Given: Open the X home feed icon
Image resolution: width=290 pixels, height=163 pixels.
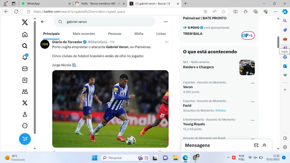Looking at the screenshot, I should pyautogui.click(x=25, y=35).
